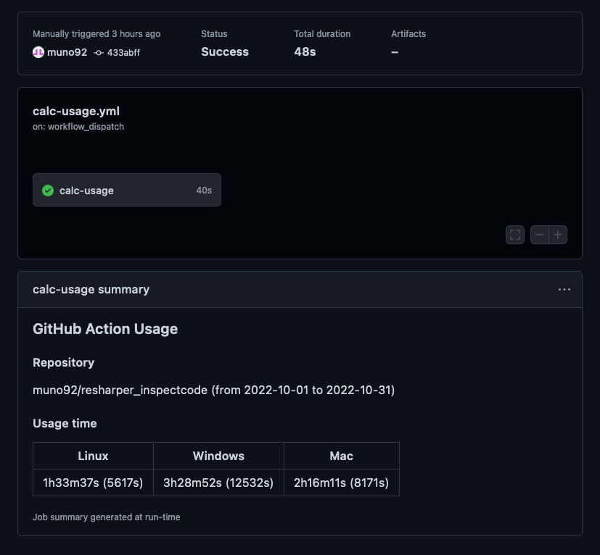
Task: Click the muno92 user avatar
Action: [x=38, y=52]
